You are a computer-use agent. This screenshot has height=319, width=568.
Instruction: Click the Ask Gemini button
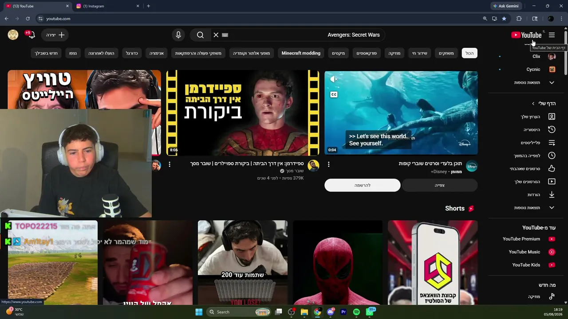[505, 6]
